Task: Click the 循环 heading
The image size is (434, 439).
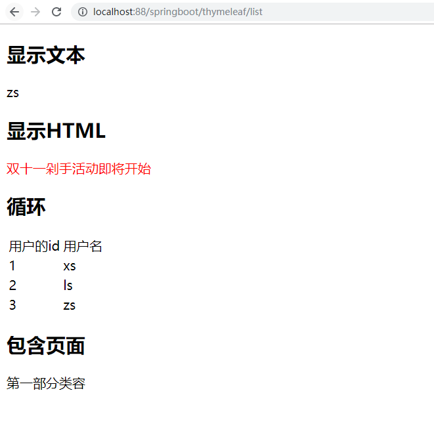Action: point(26,207)
